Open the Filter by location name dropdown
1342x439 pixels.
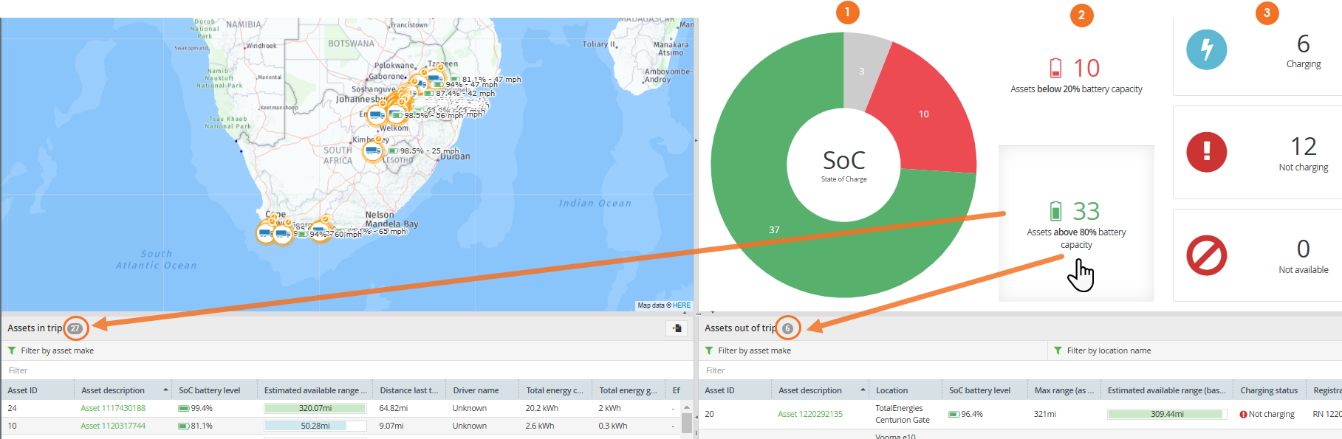(x=1109, y=350)
